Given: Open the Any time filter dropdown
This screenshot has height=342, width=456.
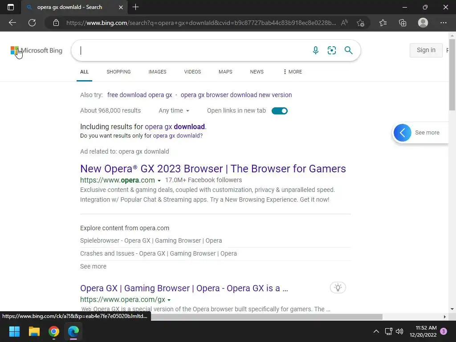Looking at the screenshot, I should 174,110.
